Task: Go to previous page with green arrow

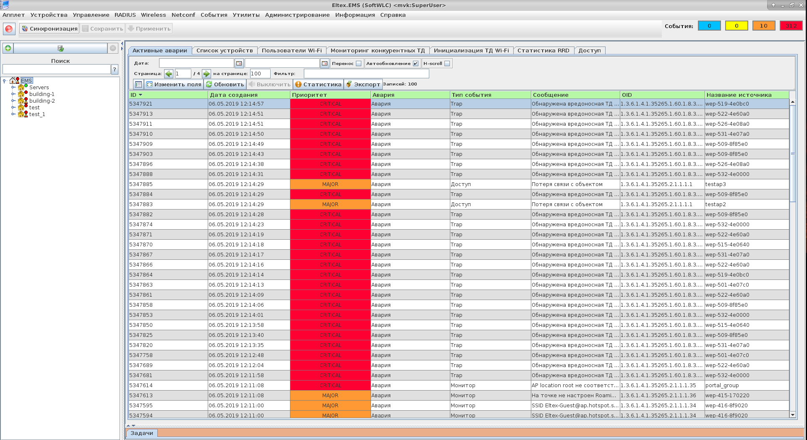Action: click(169, 74)
